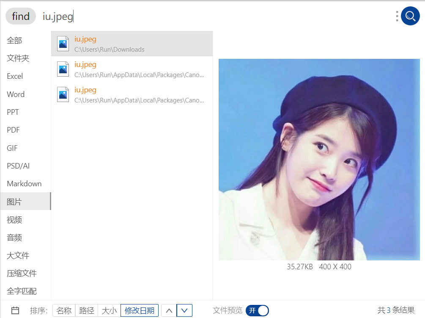
Task: Click the IU photo preview thumbnail
Action: pyautogui.click(x=319, y=160)
